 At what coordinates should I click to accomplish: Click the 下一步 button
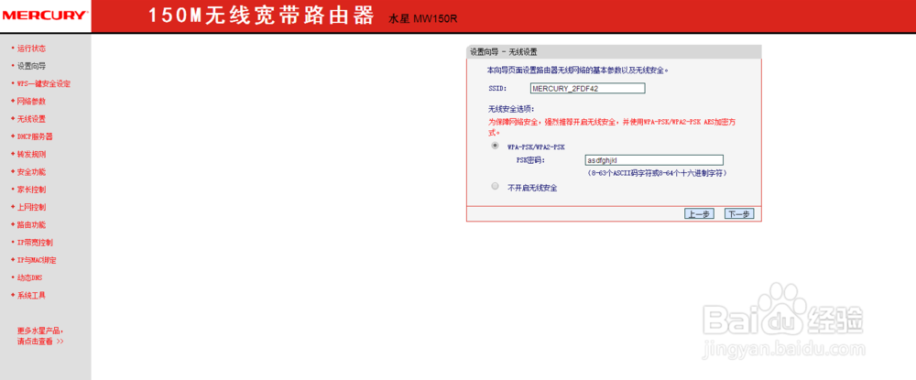[x=739, y=213]
